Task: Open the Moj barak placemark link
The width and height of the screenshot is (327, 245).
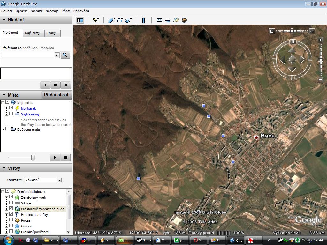Action: click(28, 108)
